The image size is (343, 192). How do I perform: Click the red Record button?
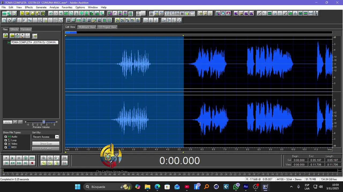[x=32, y=163]
